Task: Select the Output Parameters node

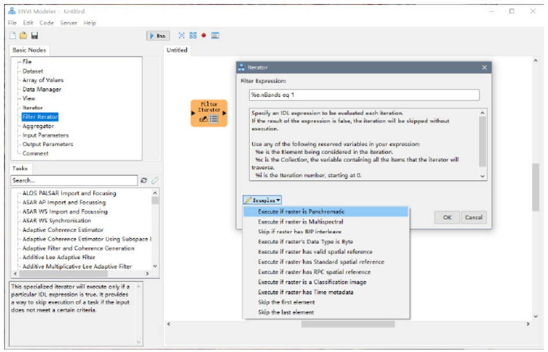Action: 48,144
